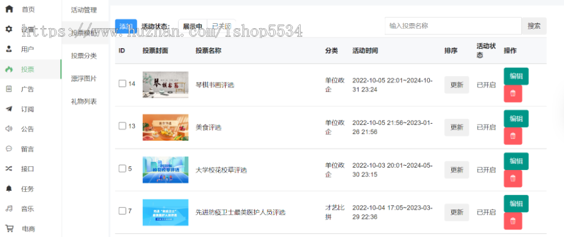Click the 琴棋书画评选 vote name
Screen dimensions: 564x237
(x=215, y=85)
